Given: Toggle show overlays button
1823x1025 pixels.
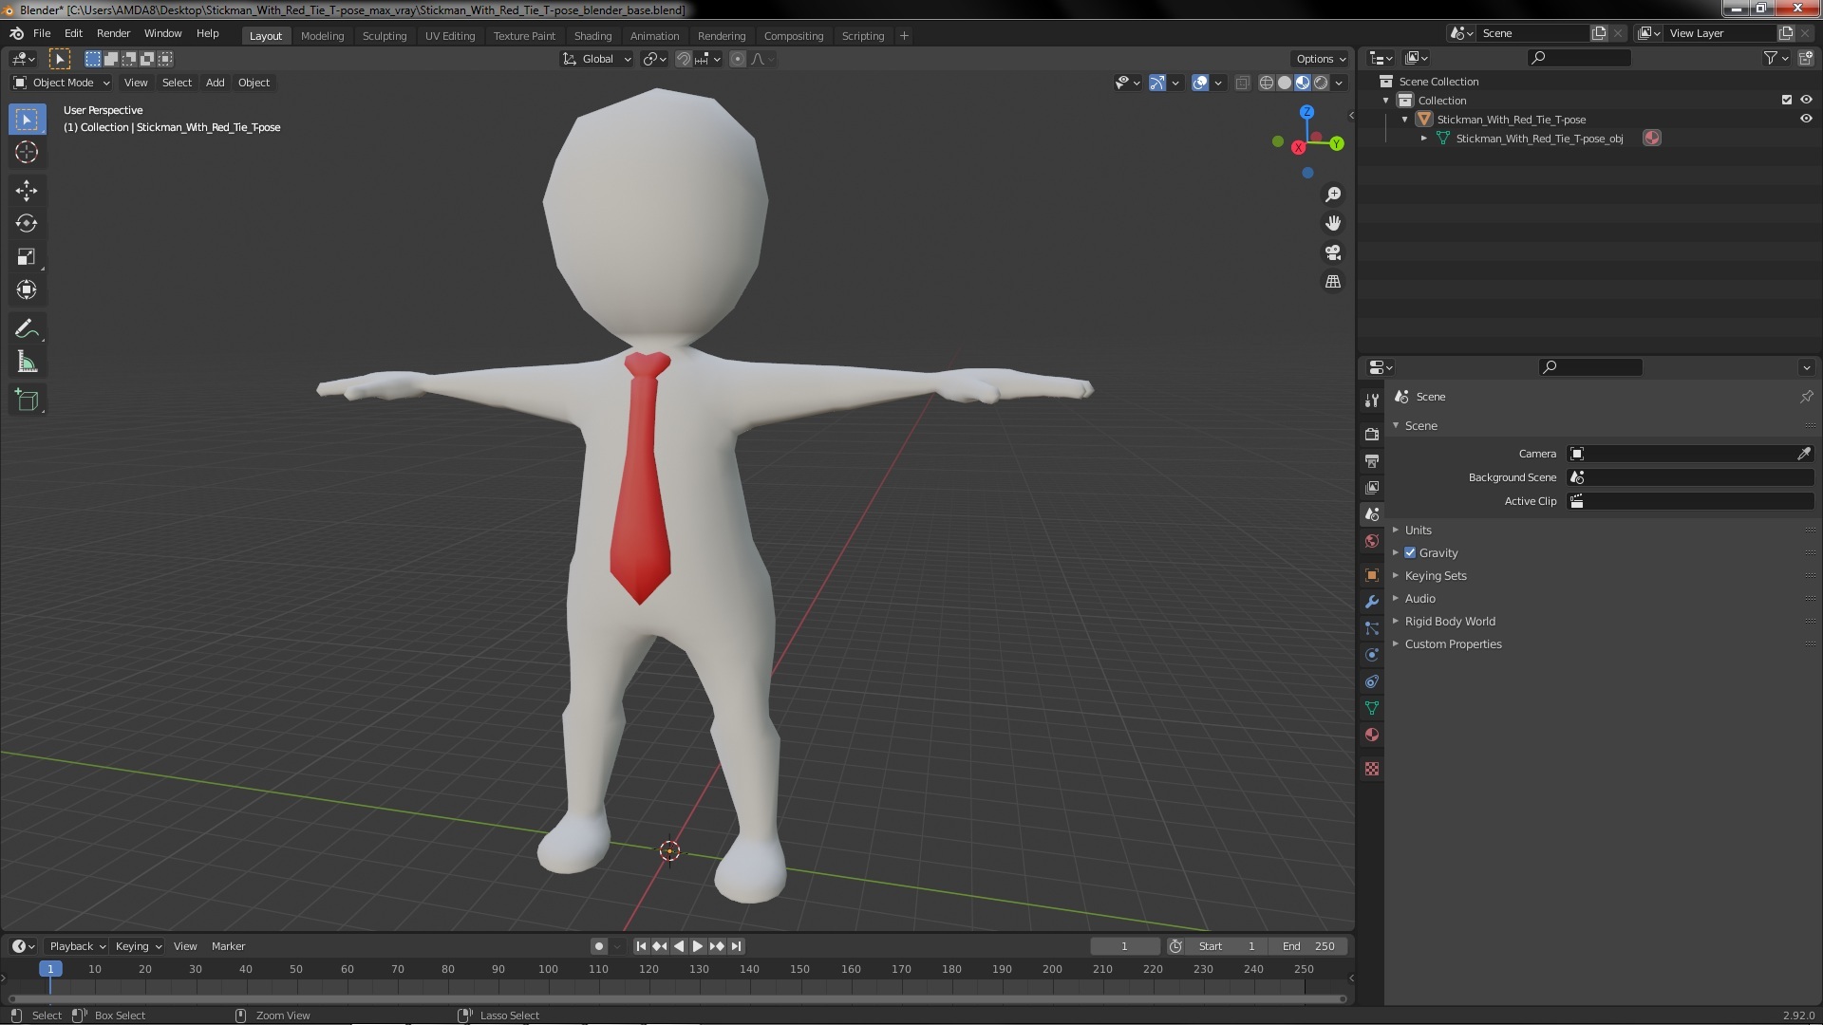Looking at the screenshot, I should coord(1200,83).
